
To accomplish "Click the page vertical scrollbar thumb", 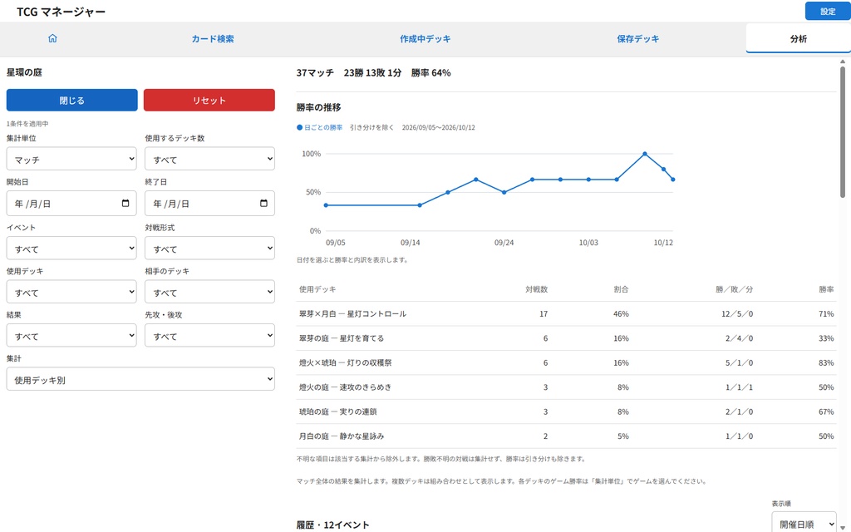I will pos(843,132).
